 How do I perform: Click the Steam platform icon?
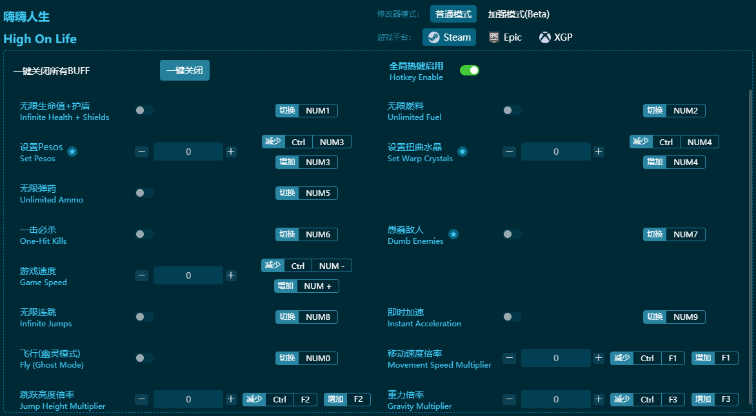click(434, 37)
